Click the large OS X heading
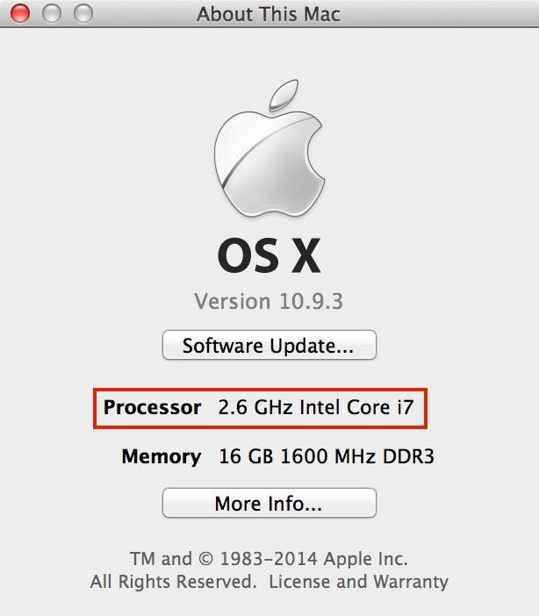 point(269,256)
